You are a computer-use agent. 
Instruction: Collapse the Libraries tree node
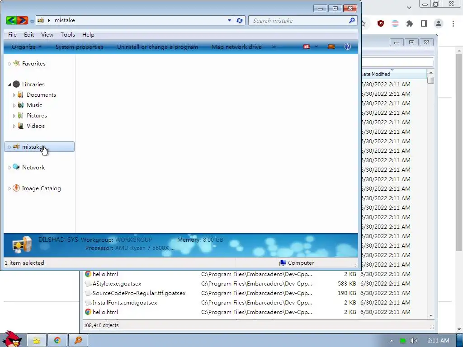point(9,84)
